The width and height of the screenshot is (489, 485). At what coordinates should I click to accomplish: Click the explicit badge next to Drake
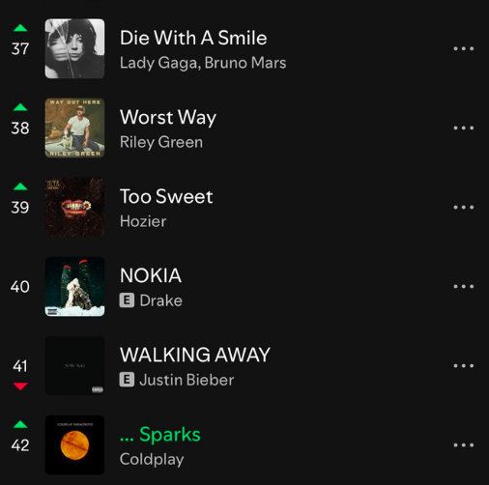coord(127,300)
